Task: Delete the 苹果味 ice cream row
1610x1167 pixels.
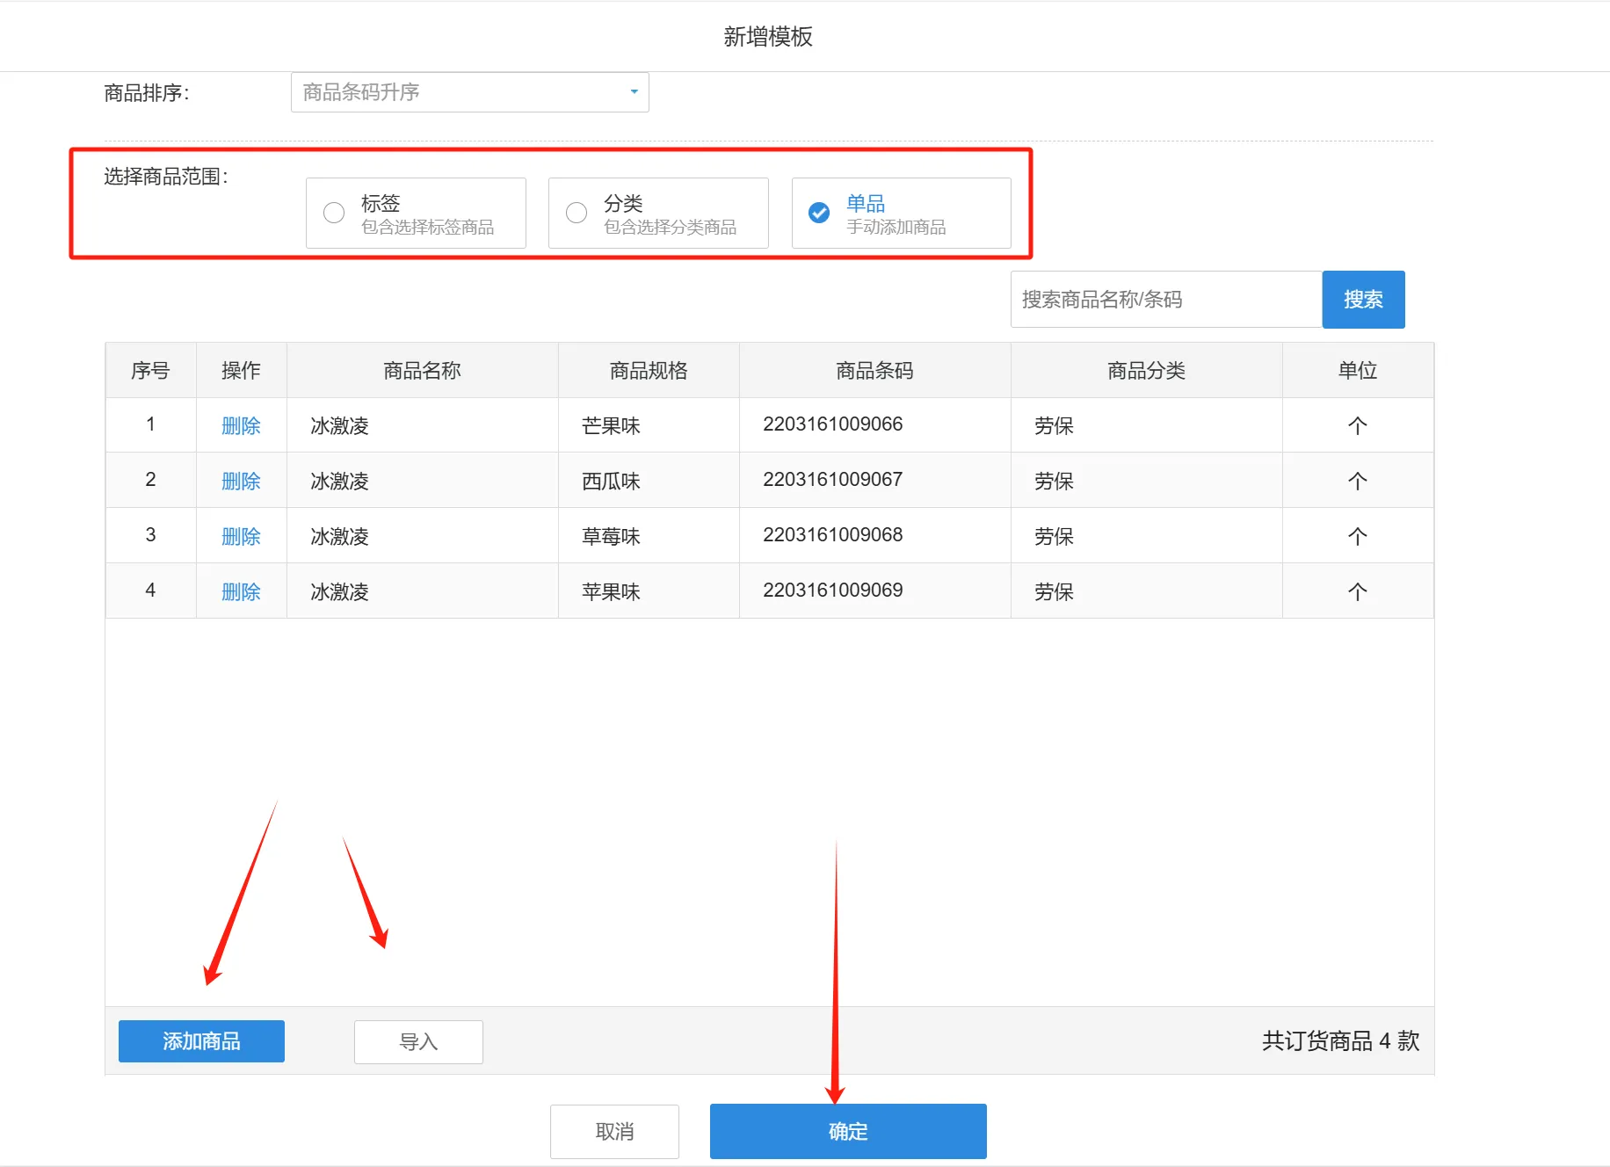Action: coord(241,591)
